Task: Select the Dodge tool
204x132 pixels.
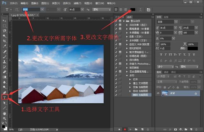Action: pyautogui.click(x=4, y=87)
